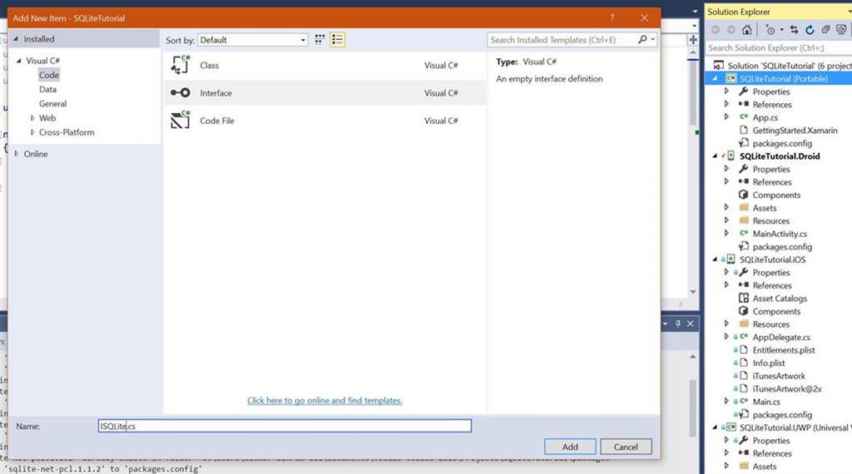Expand AppDelegate.cs node in Solution Explorer
The height and width of the screenshot is (474, 852).
coord(726,337)
